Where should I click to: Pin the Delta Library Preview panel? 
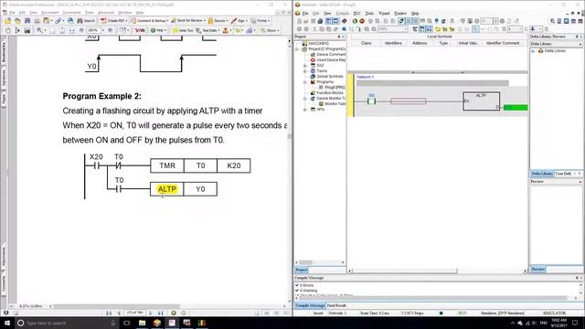[577, 37]
